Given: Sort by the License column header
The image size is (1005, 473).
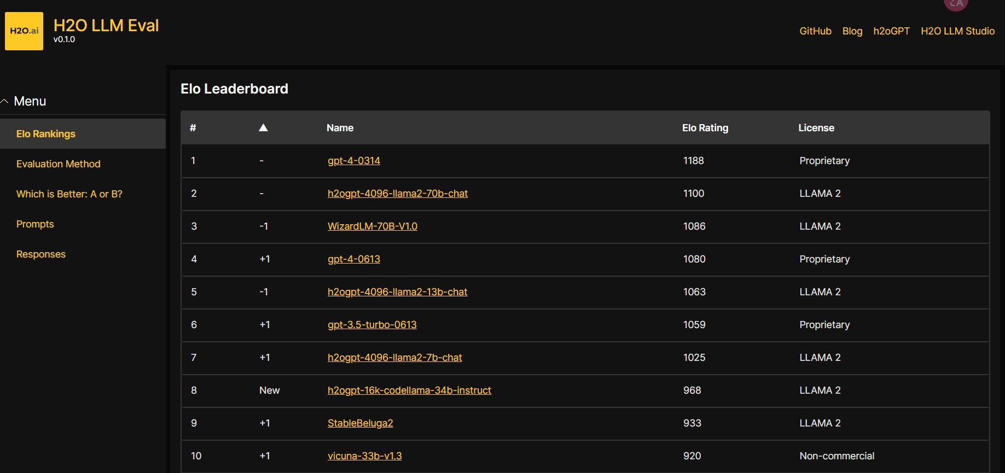Looking at the screenshot, I should pos(816,128).
